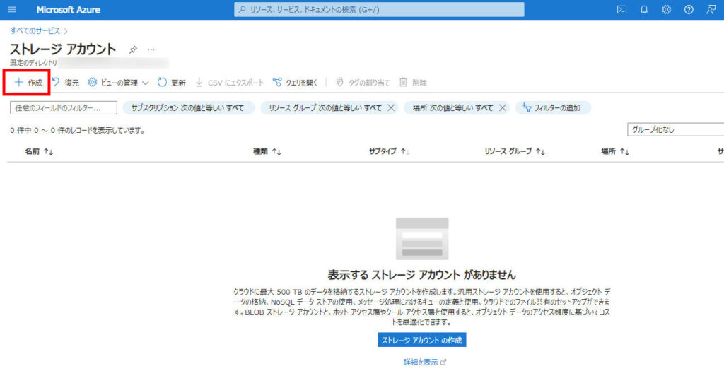This screenshot has height=376, width=724.
Task: Open the notifications bell
Action: pos(644,10)
